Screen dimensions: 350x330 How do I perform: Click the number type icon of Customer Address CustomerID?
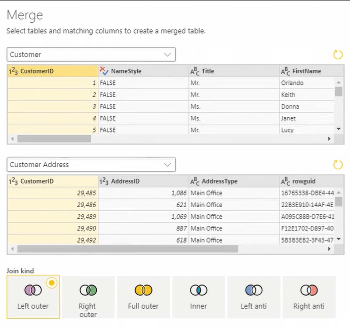pos(13,181)
